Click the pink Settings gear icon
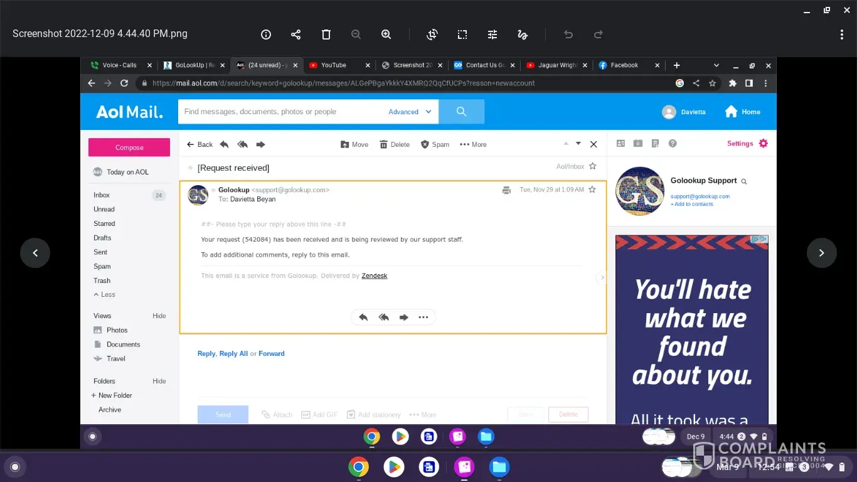857x482 pixels. coord(763,143)
